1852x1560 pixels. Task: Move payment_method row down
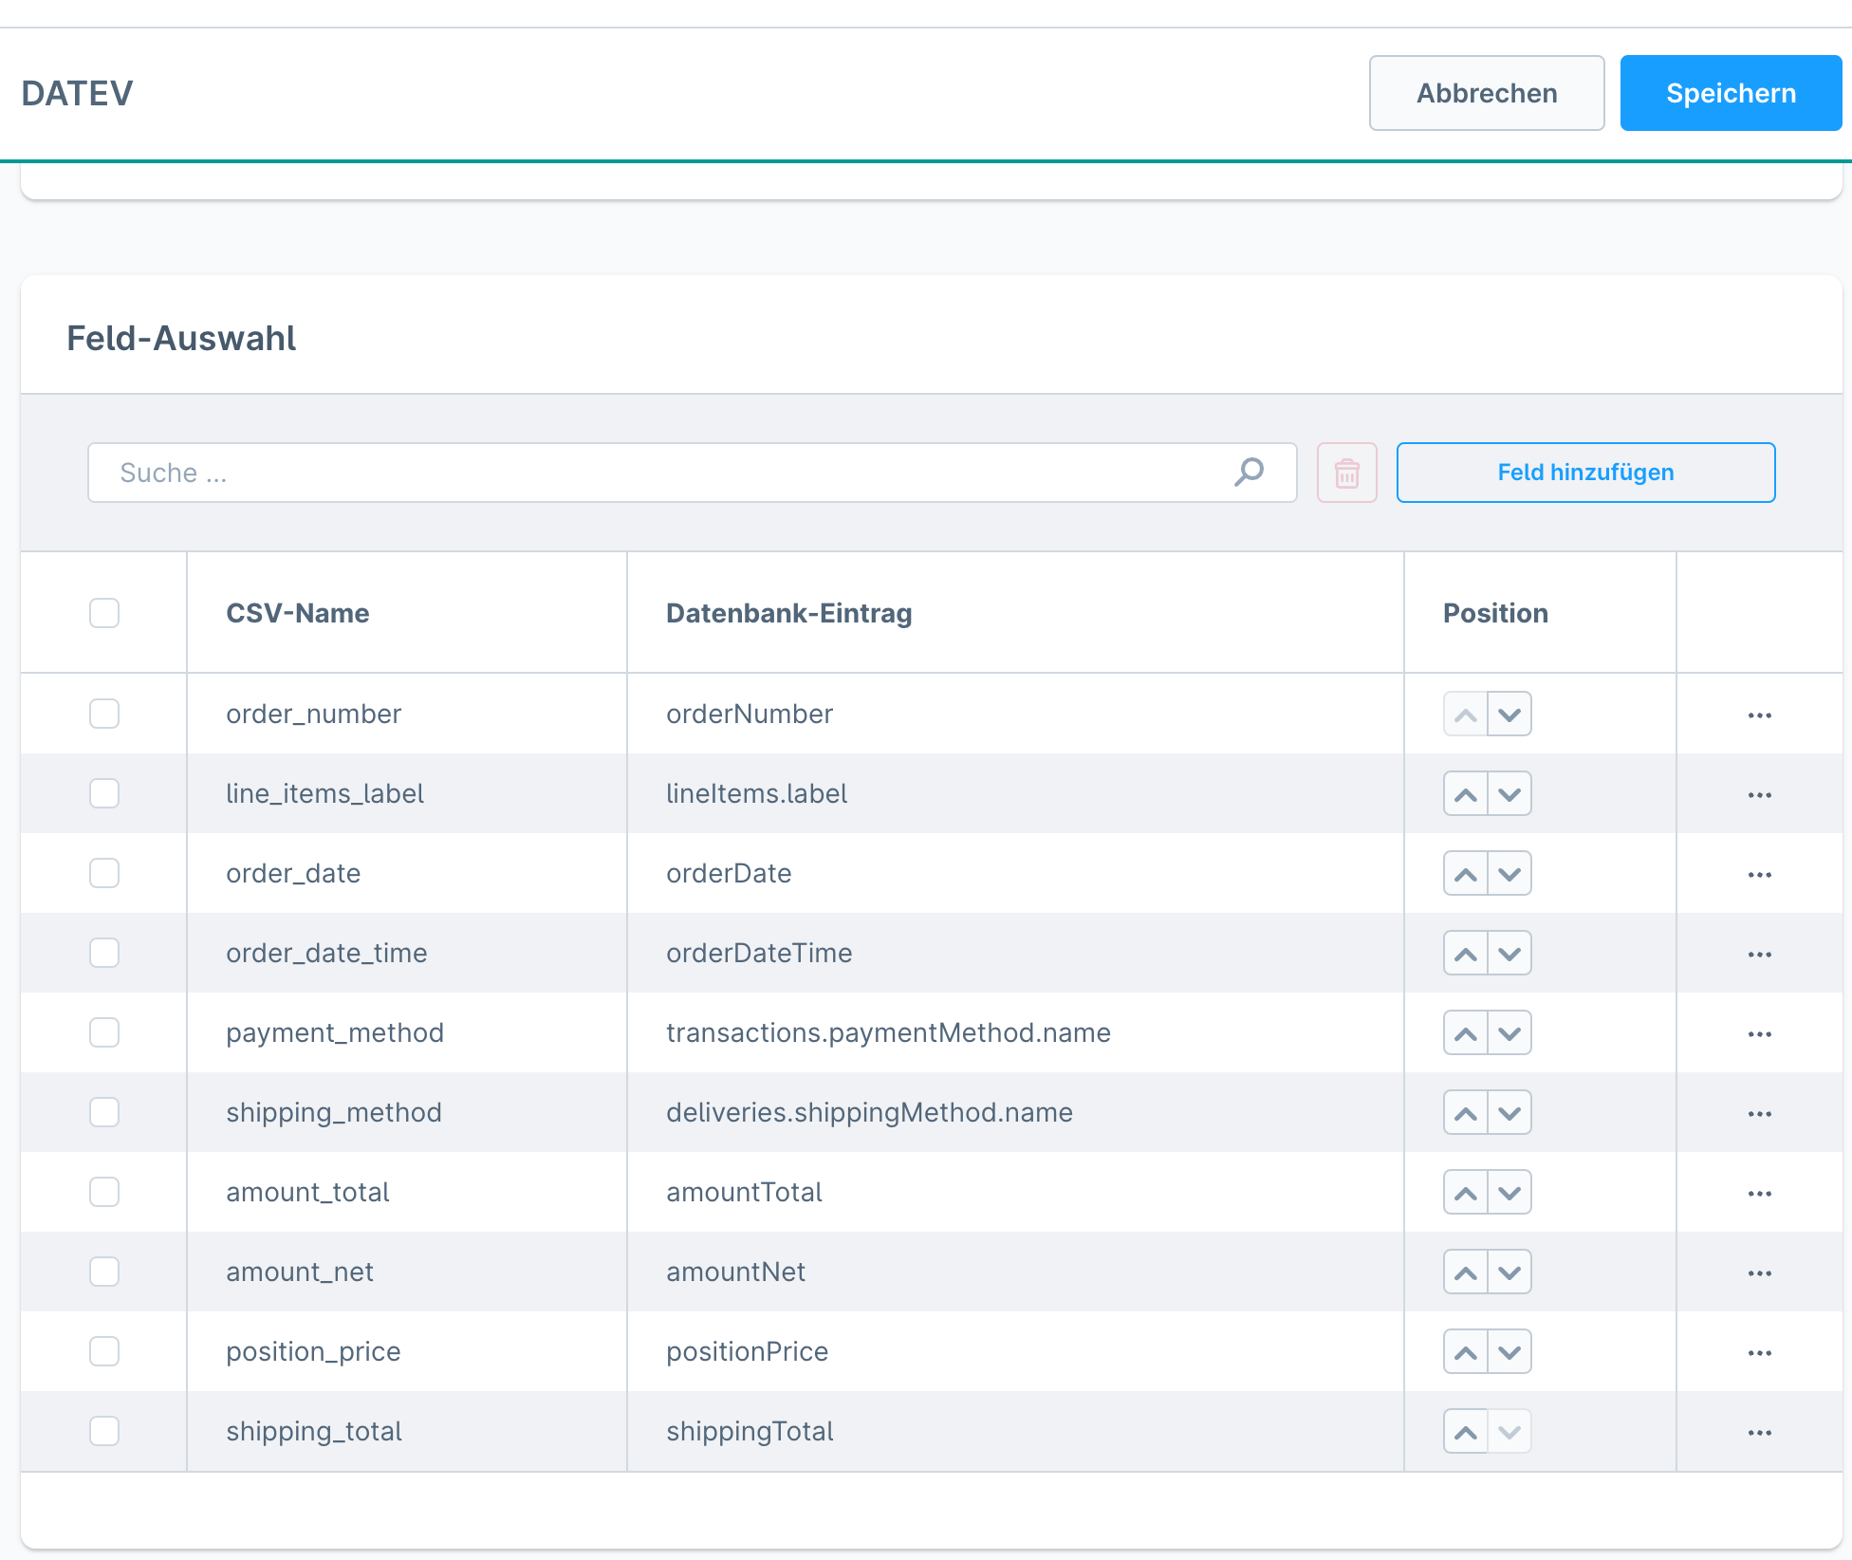(x=1509, y=1032)
